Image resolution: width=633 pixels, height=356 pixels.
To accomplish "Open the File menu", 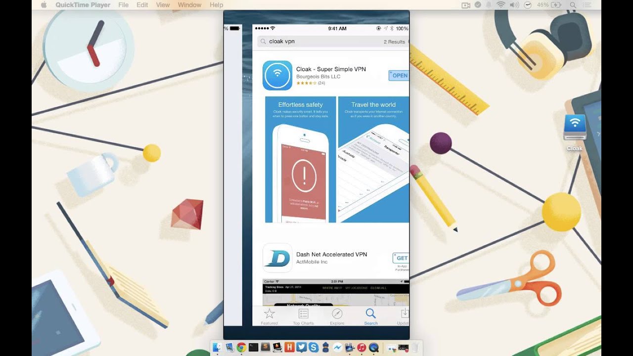I will pyautogui.click(x=124, y=5).
